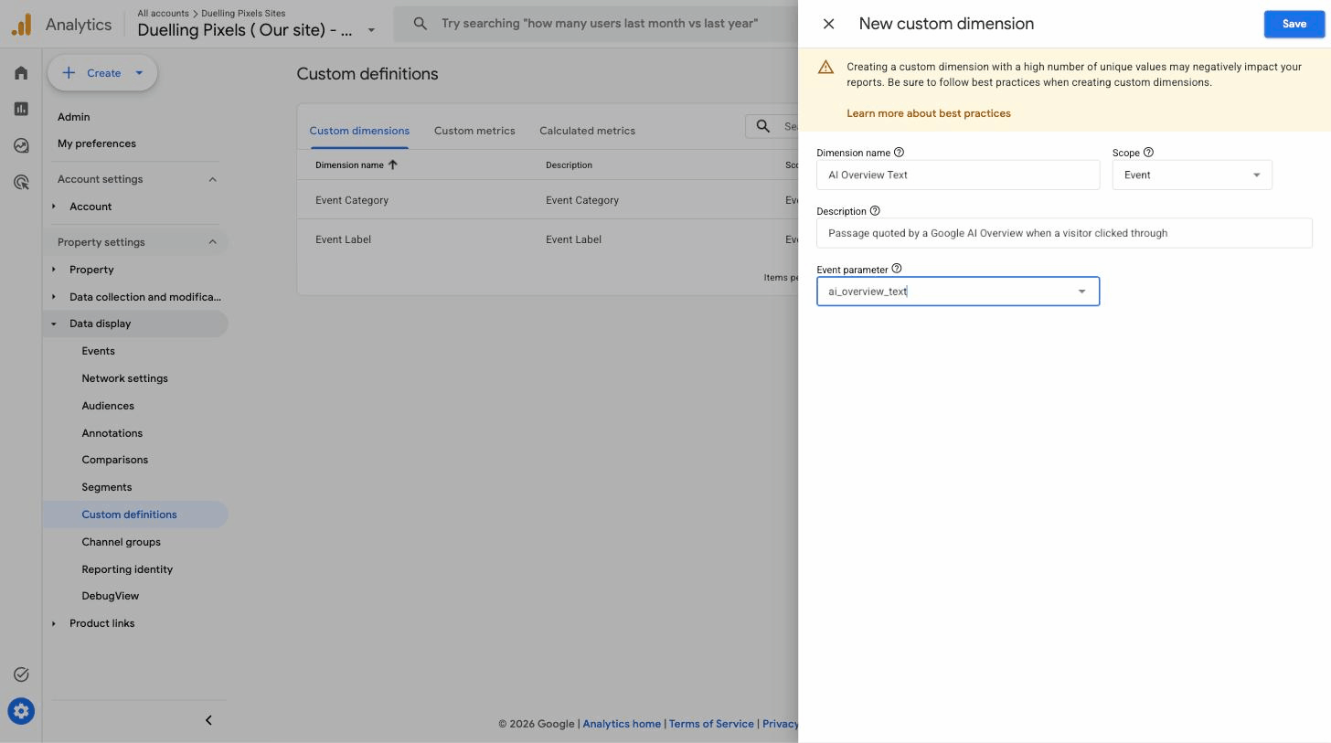Expand the Product links tree item
The height and width of the screenshot is (743, 1331).
pyautogui.click(x=54, y=623)
